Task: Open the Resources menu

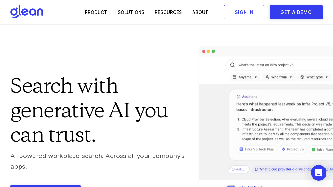Action: click(x=168, y=12)
